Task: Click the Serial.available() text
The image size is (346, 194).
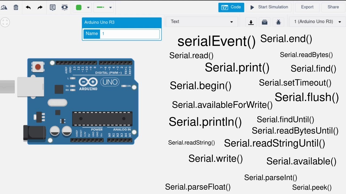Action: [301, 161]
